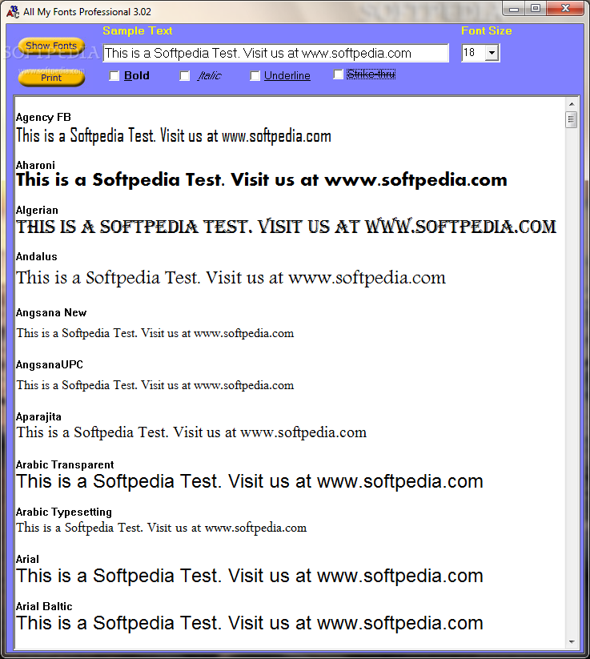Click the Andalus sample text line
The image size is (590, 659).
tap(231, 278)
